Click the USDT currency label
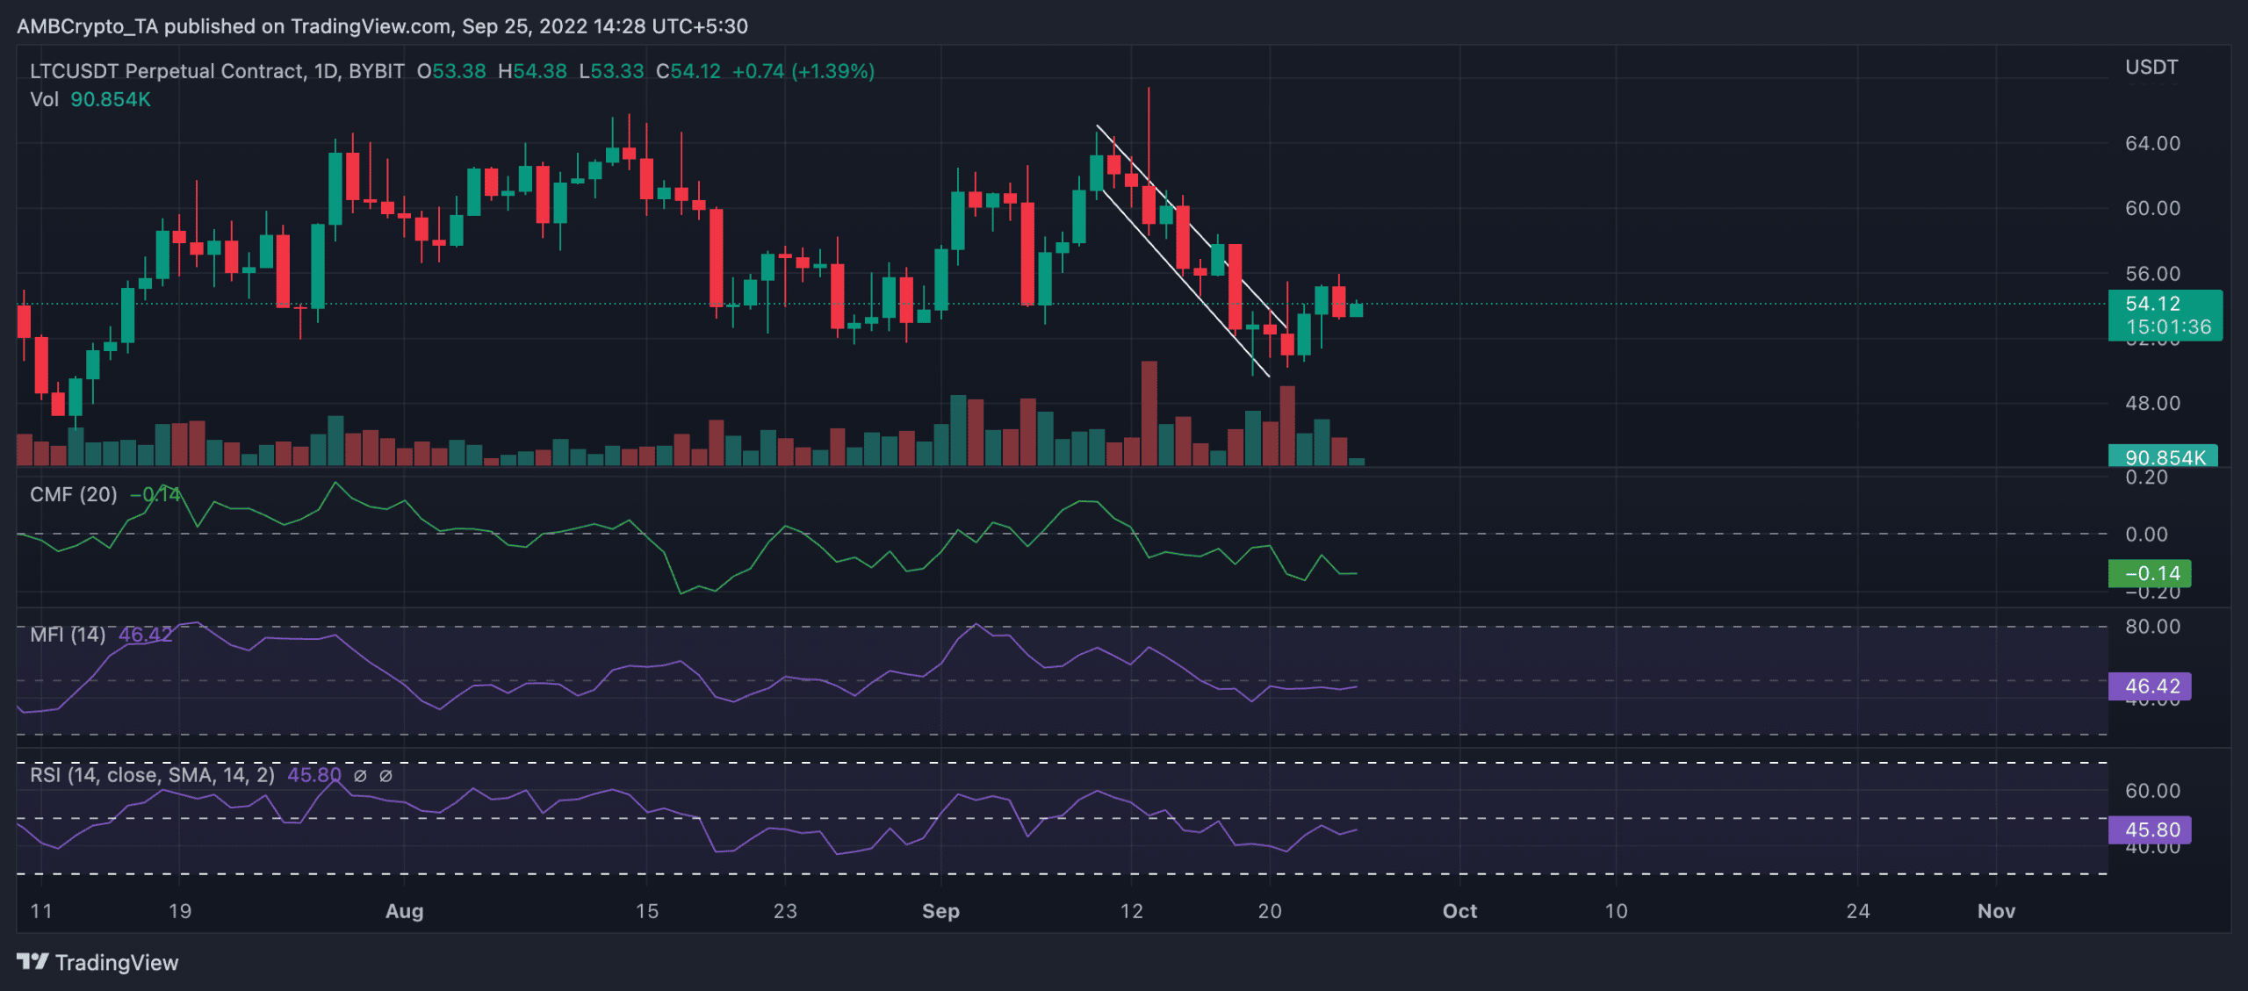2248x991 pixels. (2151, 68)
